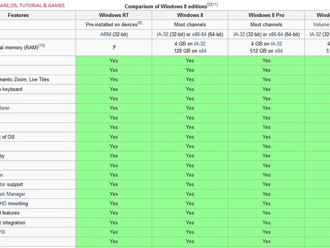The height and width of the screenshot is (248, 330).
Task: Click the 'Windows 8 Pro' column header
Action: (x=266, y=15)
